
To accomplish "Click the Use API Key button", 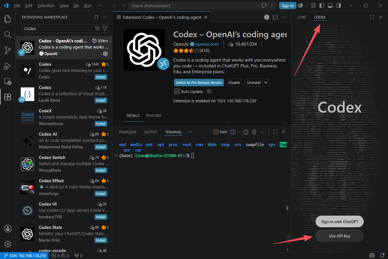I will click(339, 236).
